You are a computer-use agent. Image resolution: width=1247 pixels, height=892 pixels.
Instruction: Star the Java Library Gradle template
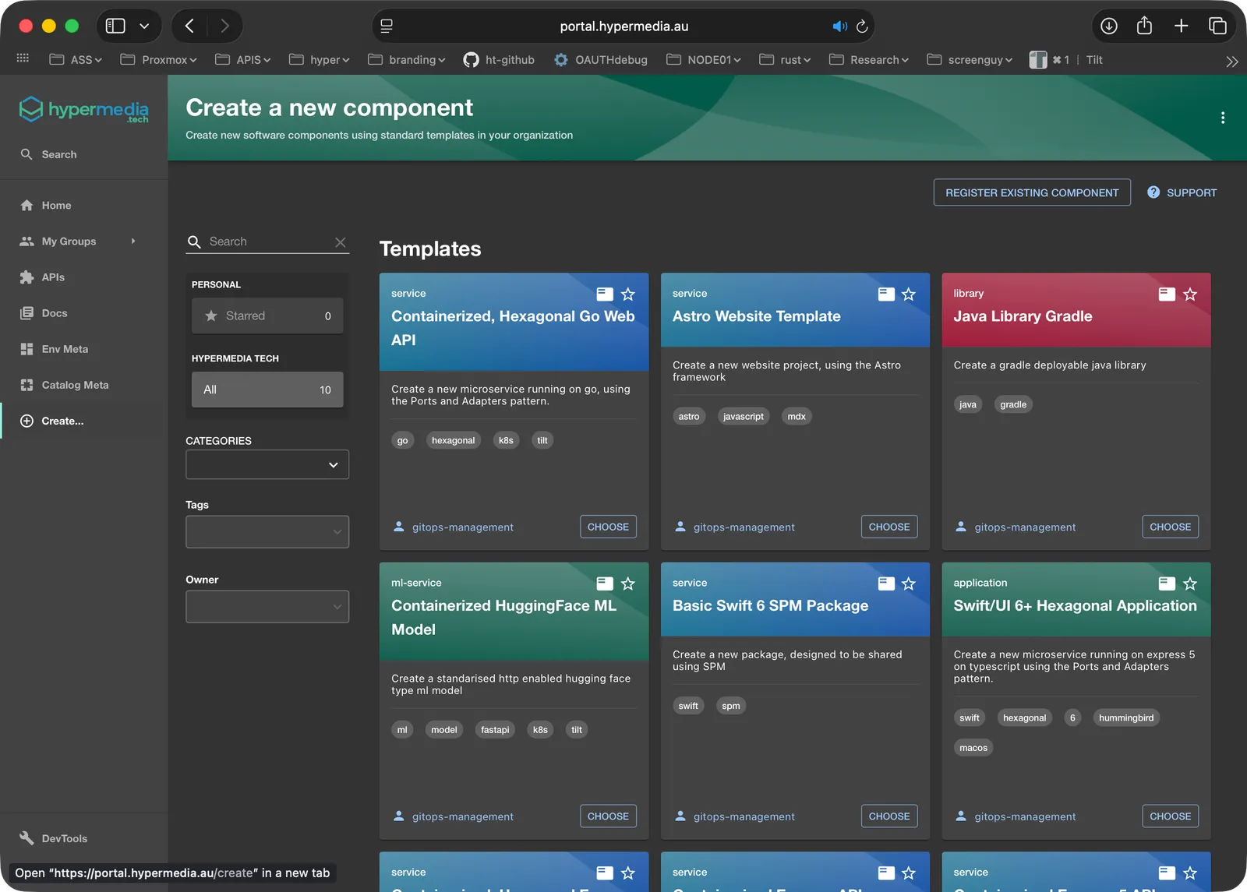click(1190, 294)
